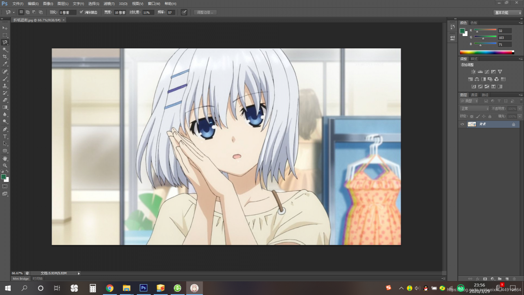Select the Magnetic Lasso tool in toolbox
Viewport: 524px width, 295px height.
tap(5, 42)
